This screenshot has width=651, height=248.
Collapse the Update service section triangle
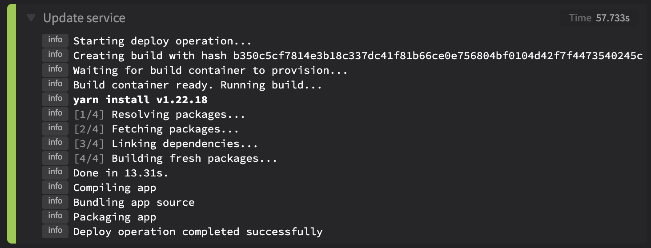31,18
